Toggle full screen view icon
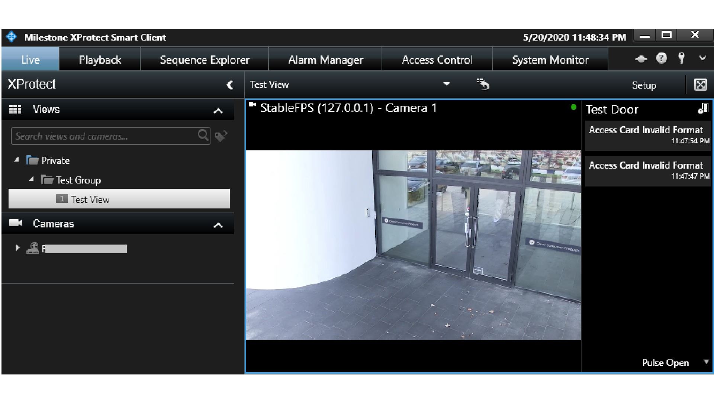Screen dimensions: 714x402 (x=701, y=85)
